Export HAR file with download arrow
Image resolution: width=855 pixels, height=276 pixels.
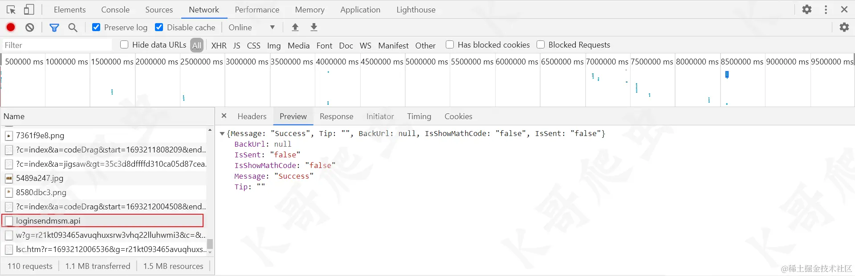click(x=314, y=27)
